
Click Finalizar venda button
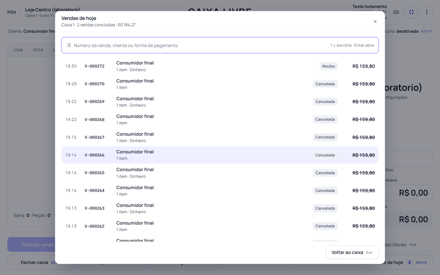click(x=31, y=244)
